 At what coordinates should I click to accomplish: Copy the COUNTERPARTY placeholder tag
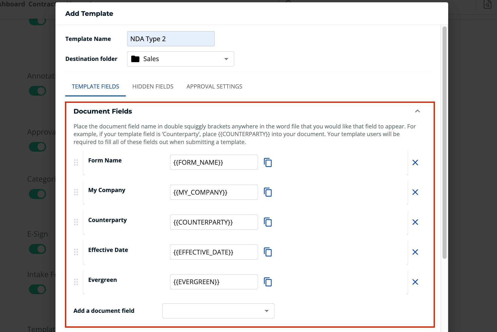coord(268,222)
